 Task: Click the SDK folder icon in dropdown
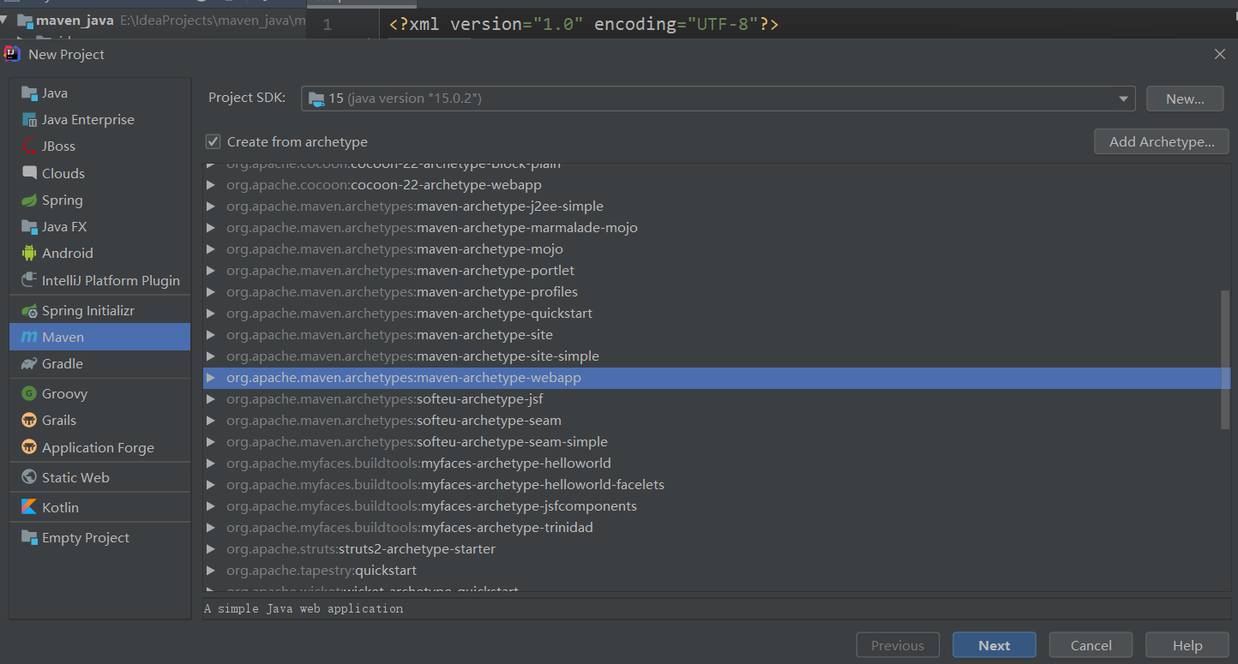(316, 99)
